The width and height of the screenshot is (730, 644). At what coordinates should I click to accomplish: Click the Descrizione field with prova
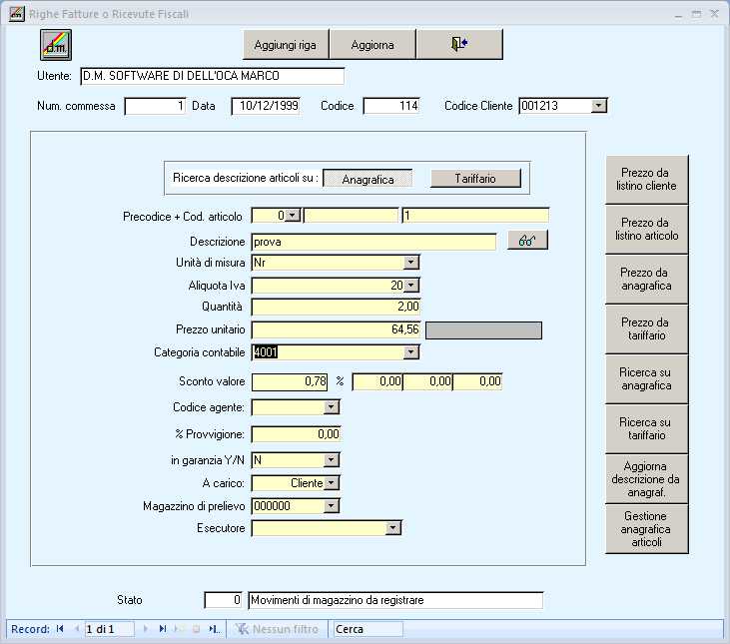click(x=373, y=242)
